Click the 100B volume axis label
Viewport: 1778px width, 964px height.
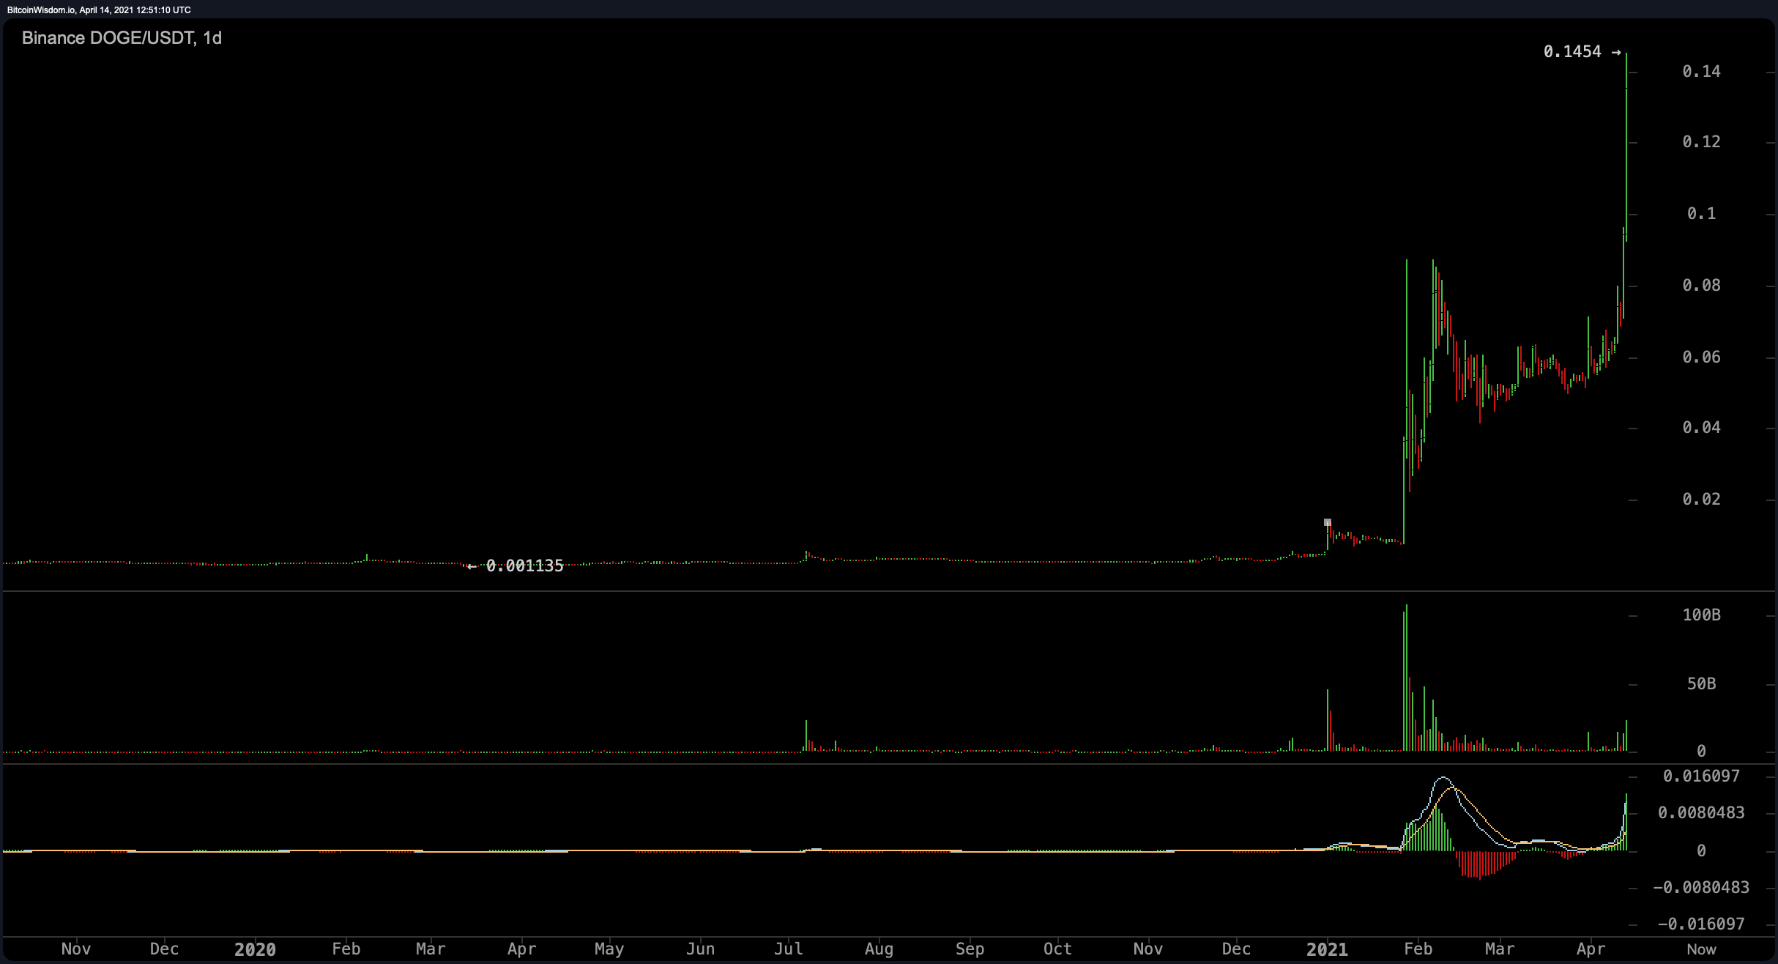(1701, 615)
